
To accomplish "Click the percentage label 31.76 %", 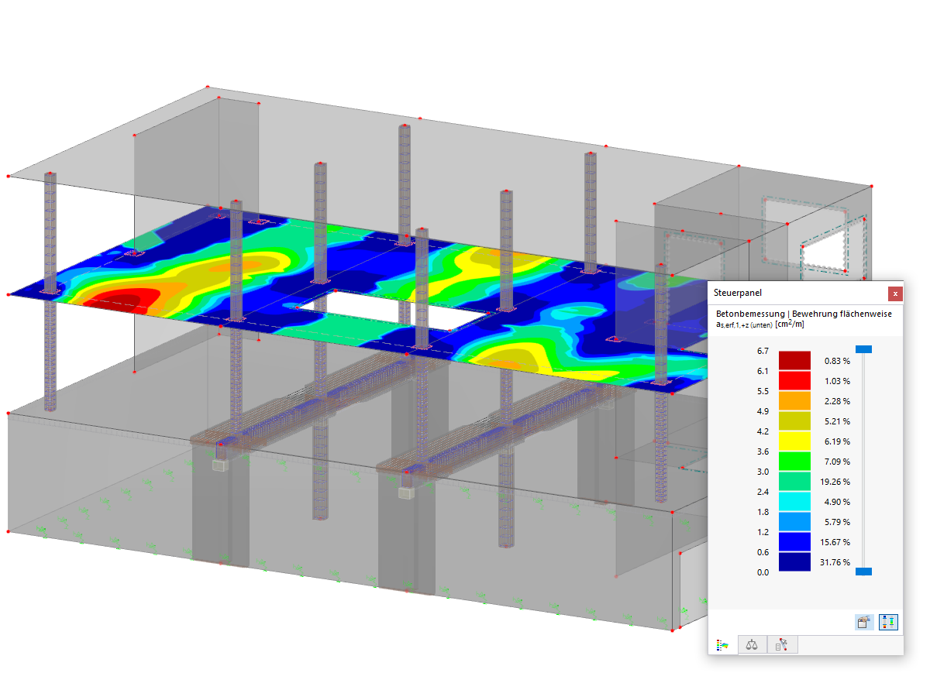I will click(x=835, y=562).
